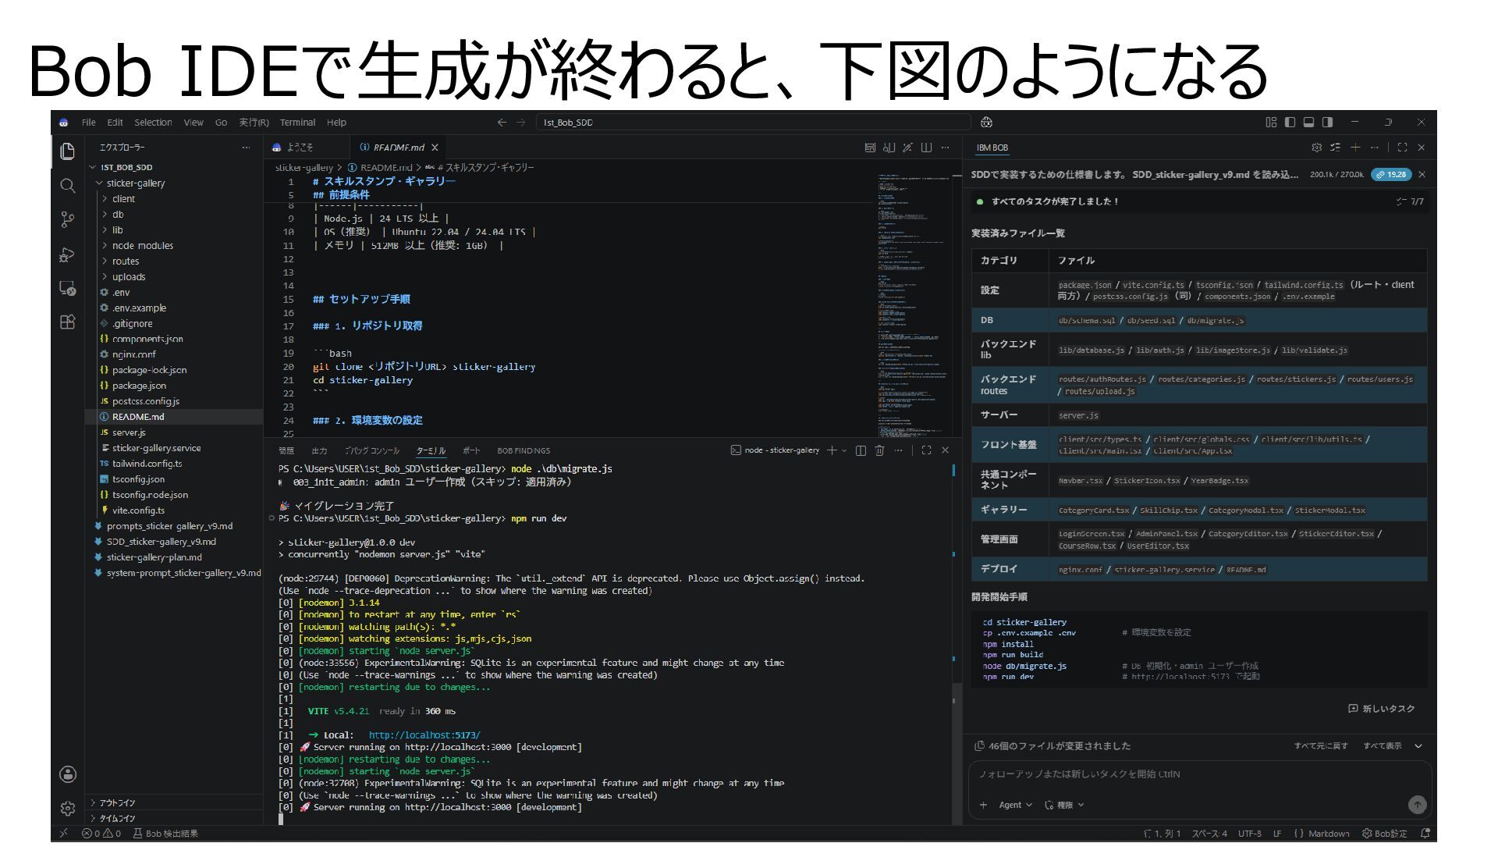Open Accounts icon at activity bar bottom
The height and width of the screenshot is (843, 1498).
point(68,774)
